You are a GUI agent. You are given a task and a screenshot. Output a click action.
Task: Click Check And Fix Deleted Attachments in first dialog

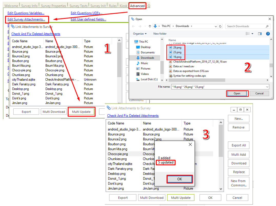tap(36, 34)
